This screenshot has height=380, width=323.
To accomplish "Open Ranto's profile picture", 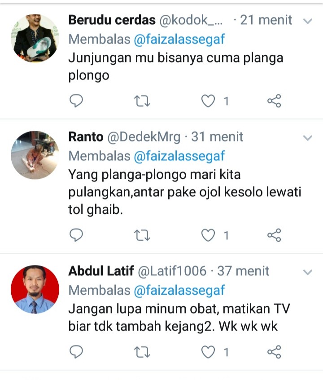I will [x=35, y=155].
